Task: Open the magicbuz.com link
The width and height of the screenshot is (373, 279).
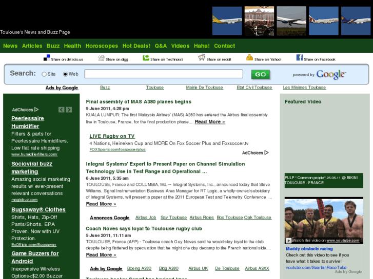Action: pos(25,200)
